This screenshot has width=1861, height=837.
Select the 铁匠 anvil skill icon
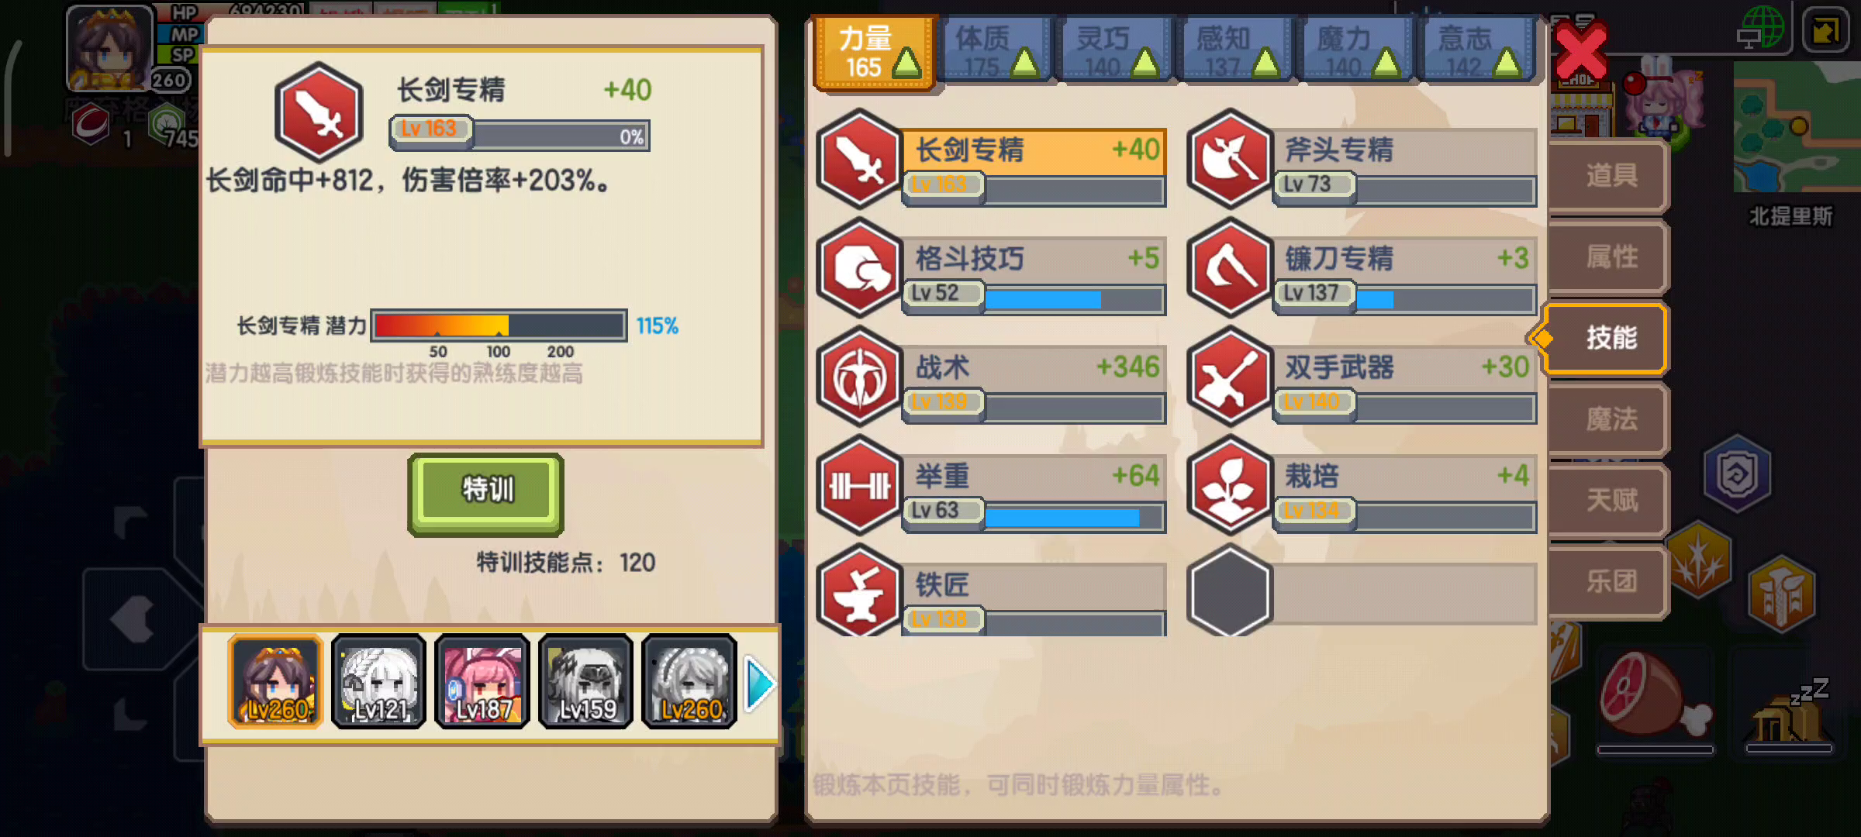[859, 591]
